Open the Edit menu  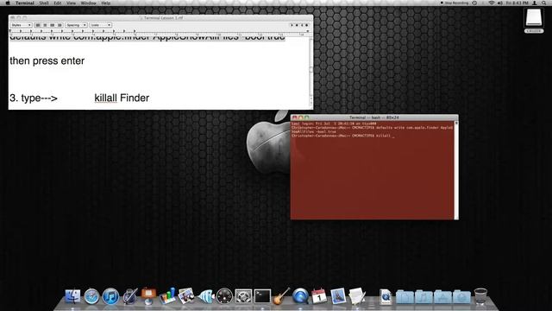58,3
